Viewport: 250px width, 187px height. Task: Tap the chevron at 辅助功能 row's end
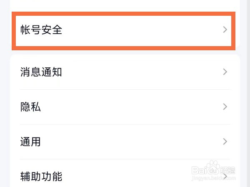tap(225, 176)
